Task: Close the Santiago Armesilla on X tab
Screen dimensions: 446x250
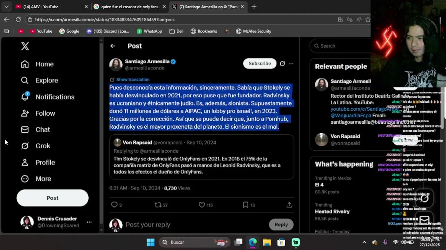Action: click(242, 7)
